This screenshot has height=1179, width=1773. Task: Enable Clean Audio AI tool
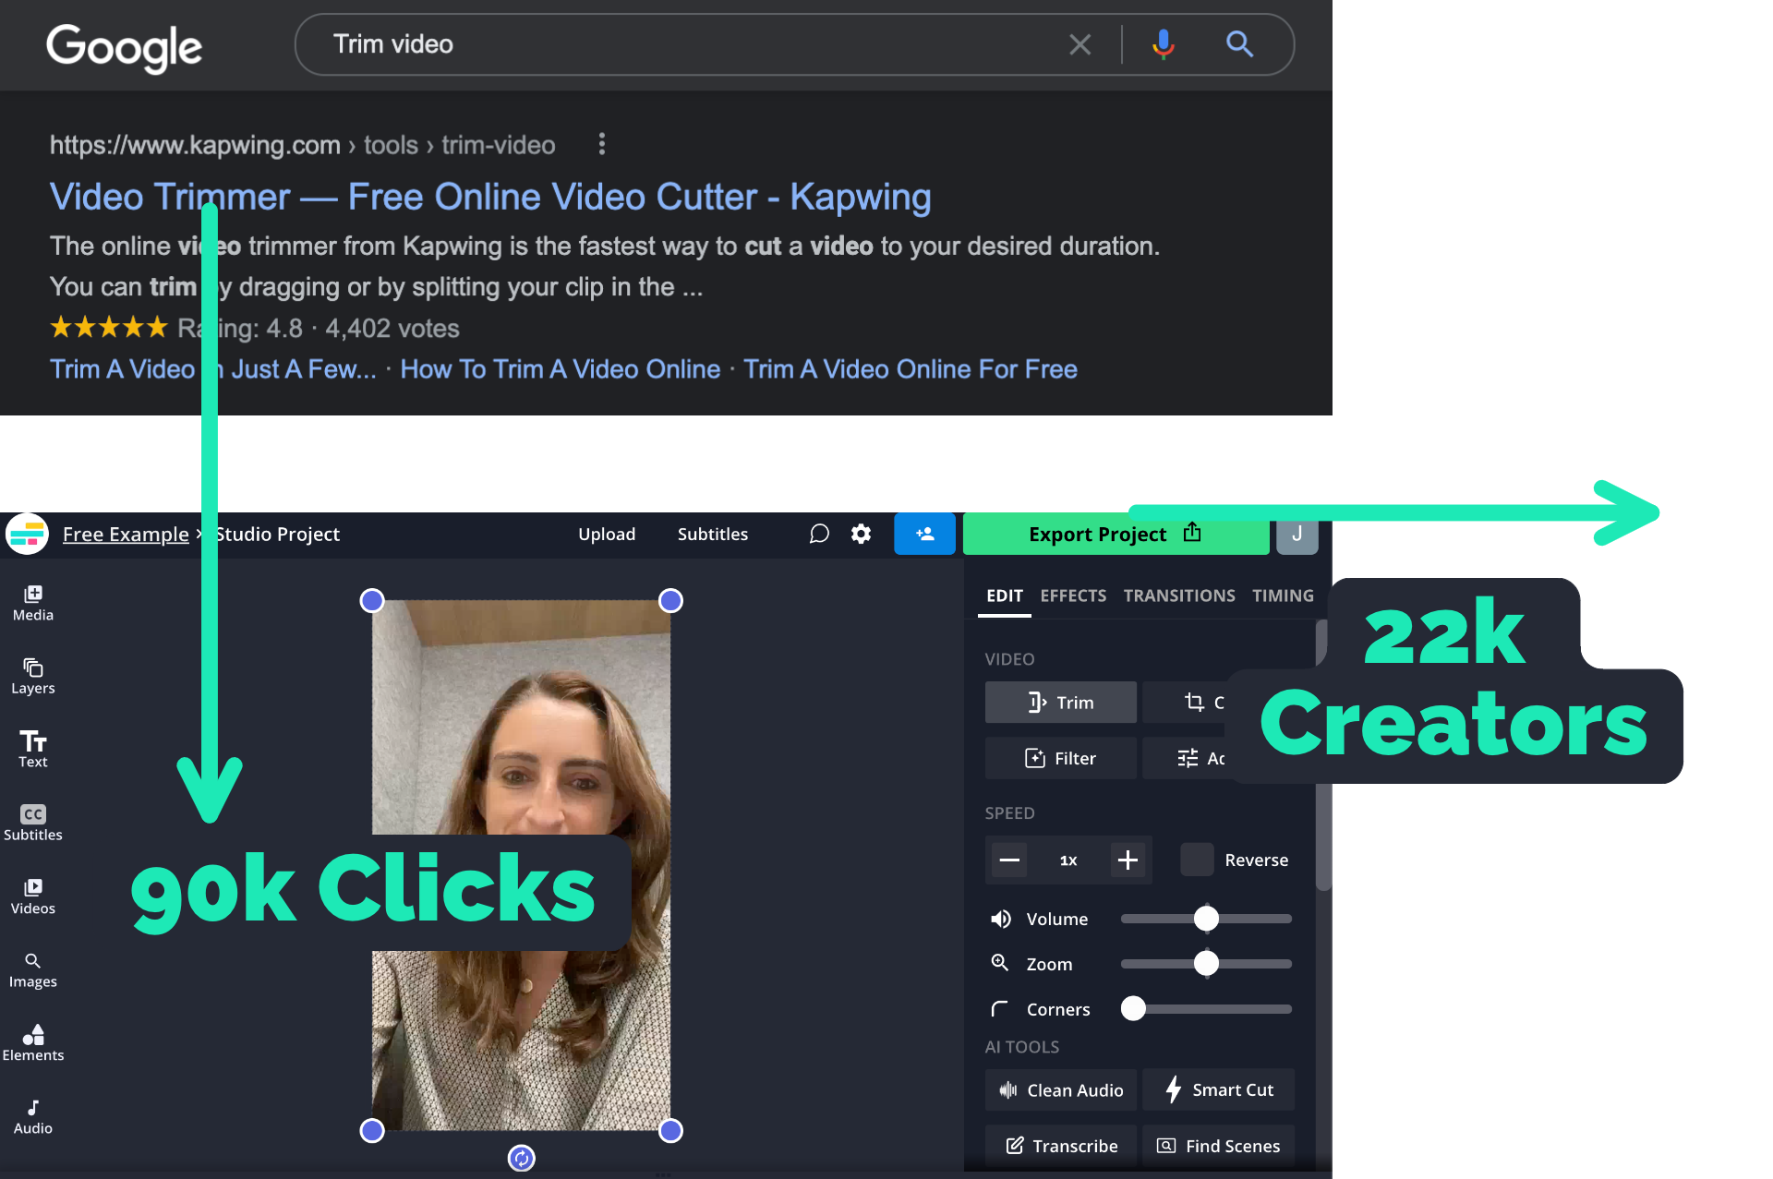pos(1062,1089)
